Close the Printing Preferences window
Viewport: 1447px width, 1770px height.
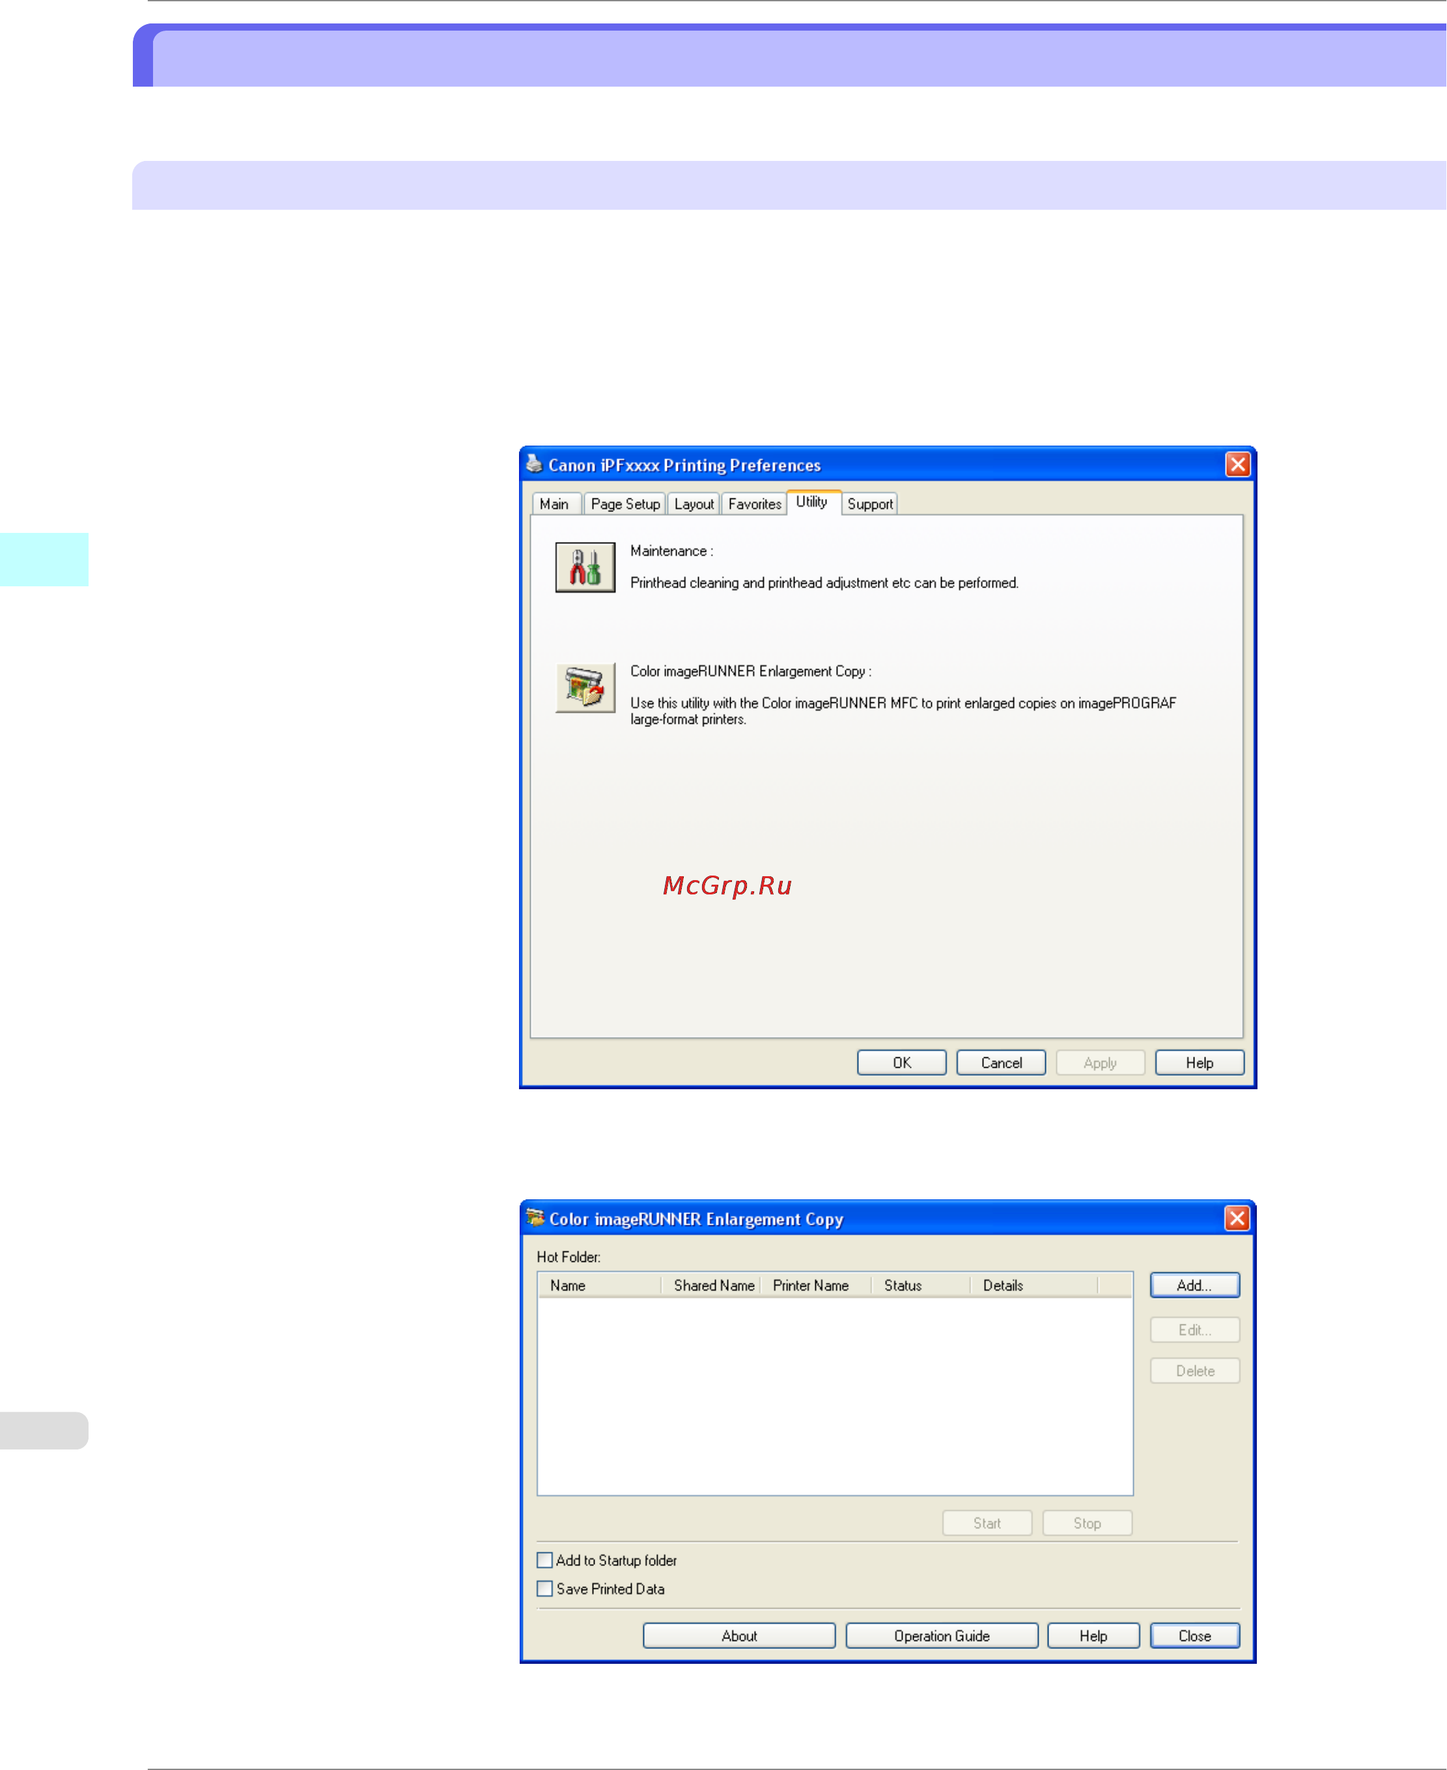pyautogui.click(x=1237, y=464)
